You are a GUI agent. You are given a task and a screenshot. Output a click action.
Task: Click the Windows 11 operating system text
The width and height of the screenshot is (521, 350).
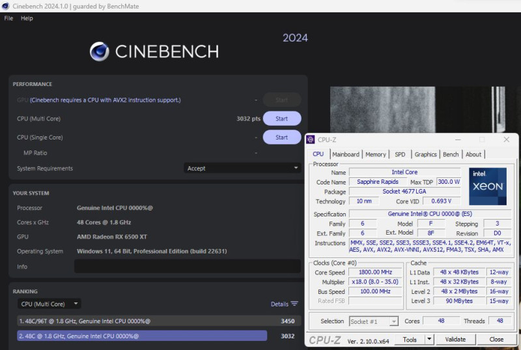tap(152, 252)
